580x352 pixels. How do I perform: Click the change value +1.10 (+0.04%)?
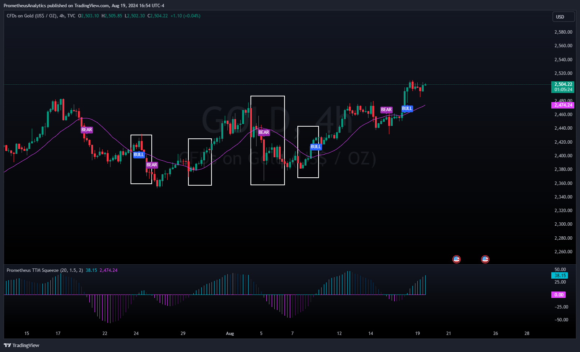185,16
